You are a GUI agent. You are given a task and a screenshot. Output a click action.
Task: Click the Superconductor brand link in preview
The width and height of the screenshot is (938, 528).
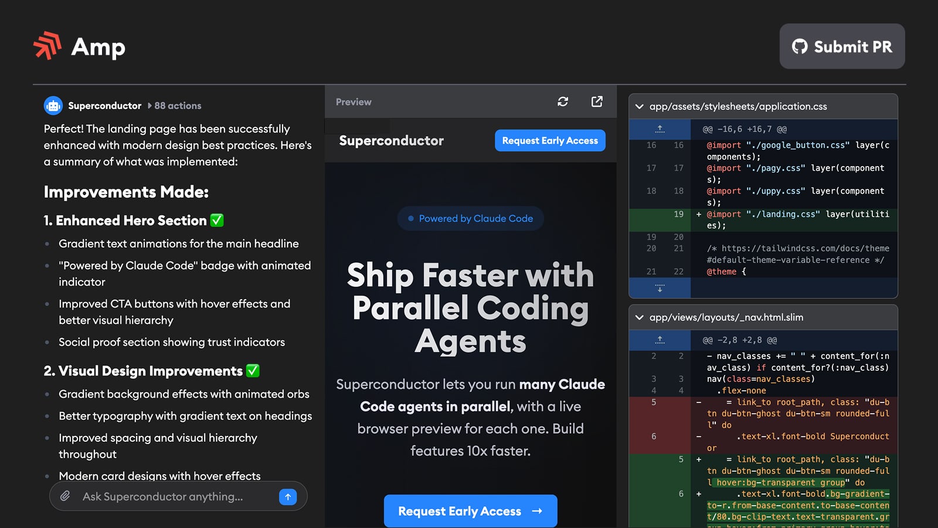[x=391, y=141]
